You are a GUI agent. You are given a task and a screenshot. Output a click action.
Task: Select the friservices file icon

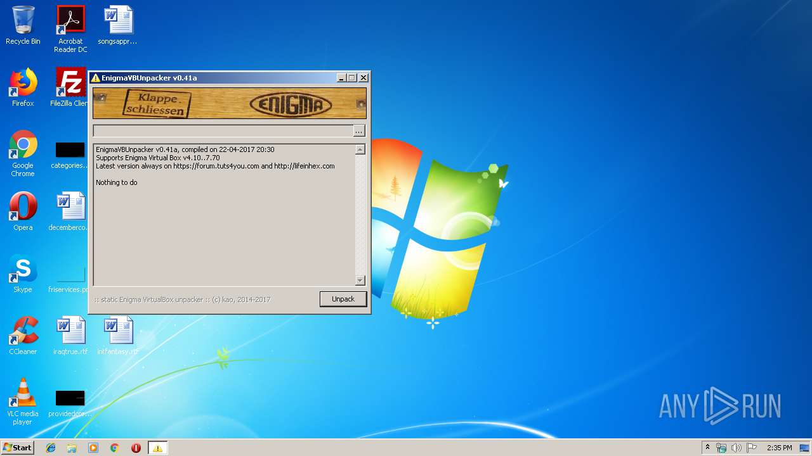70,280
